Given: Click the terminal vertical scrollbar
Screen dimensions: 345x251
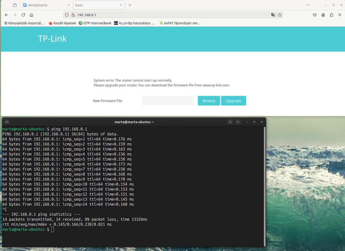Looking at the screenshot, I should coord(265,187).
